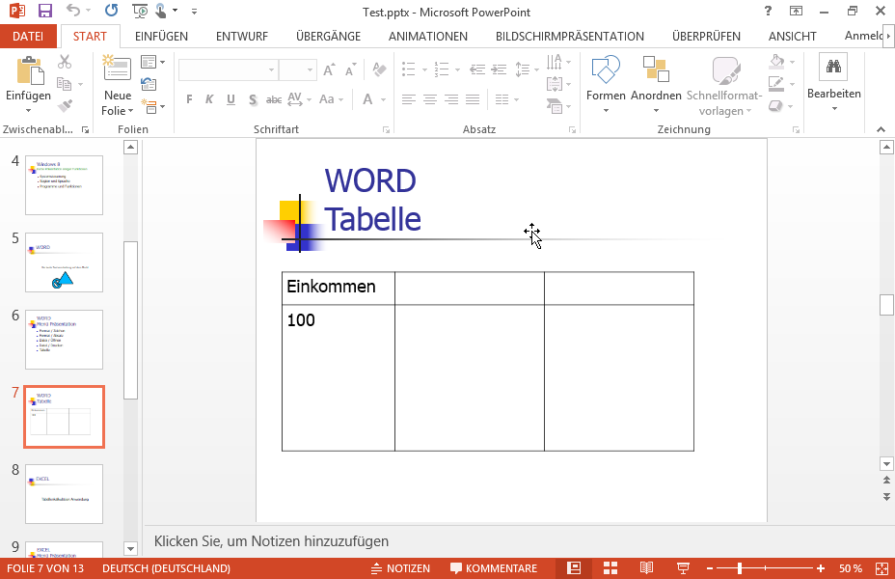This screenshot has width=895, height=579.
Task: Switch to reading view
Action: coord(646,568)
